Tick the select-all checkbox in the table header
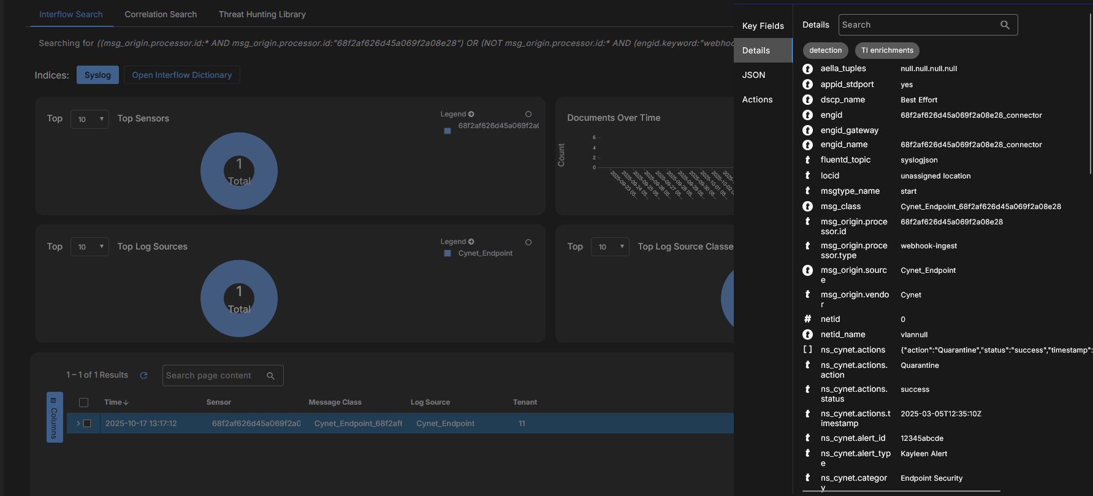The width and height of the screenshot is (1093, 496). 84,402
